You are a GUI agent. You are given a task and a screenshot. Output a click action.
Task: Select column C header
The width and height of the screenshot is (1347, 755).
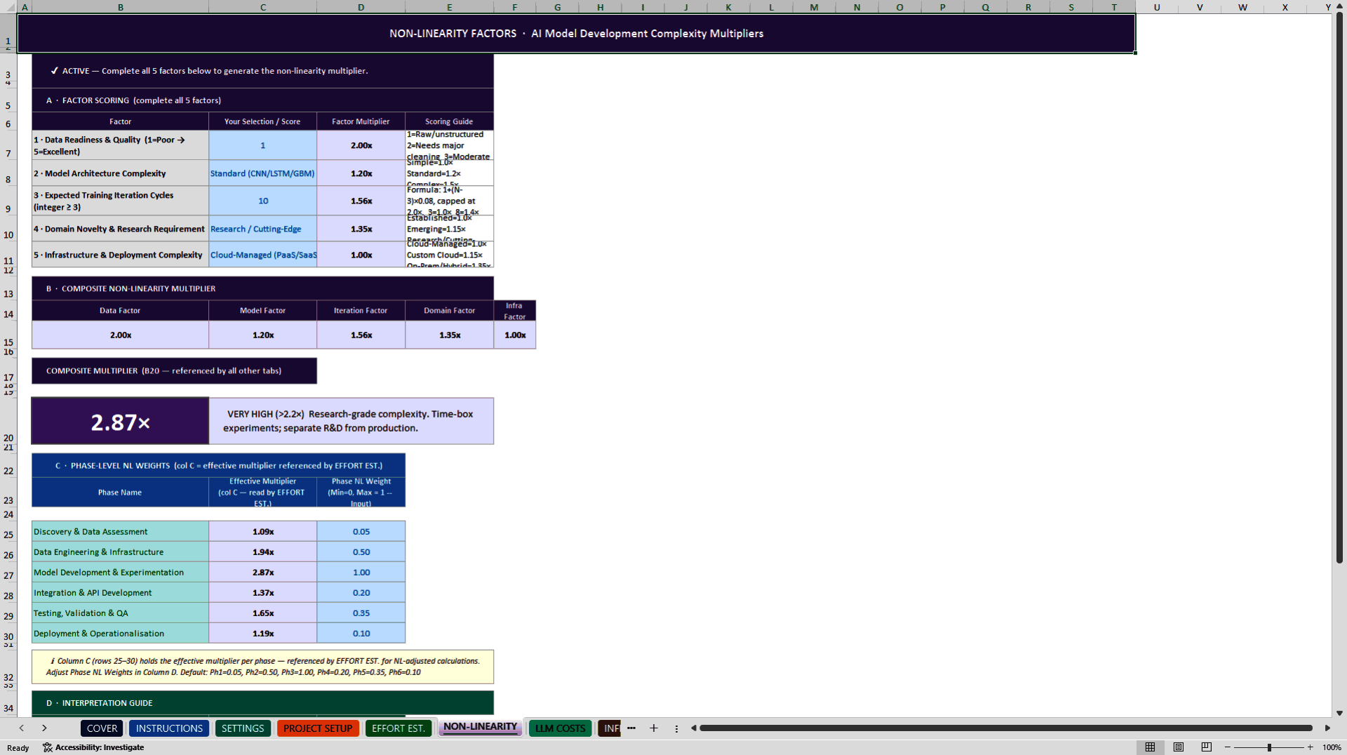pyautogui.click(x=262, y=7)
